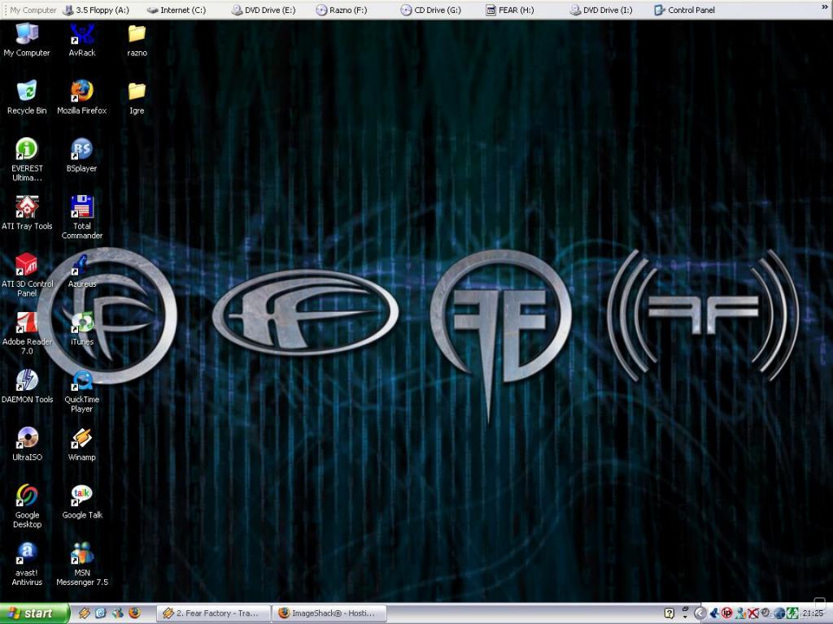
Task: Open the UltraISO desktop shortcut
Action: [27, 444]
